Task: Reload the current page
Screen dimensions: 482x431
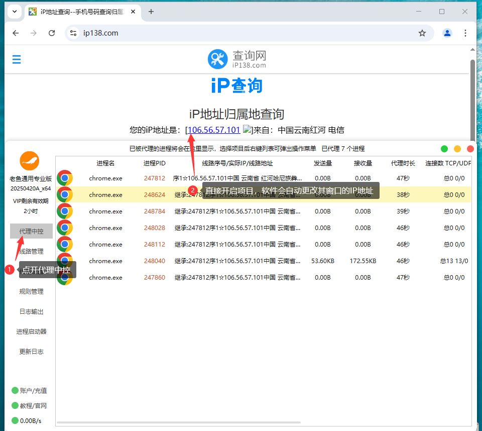Action: [52, 33]
